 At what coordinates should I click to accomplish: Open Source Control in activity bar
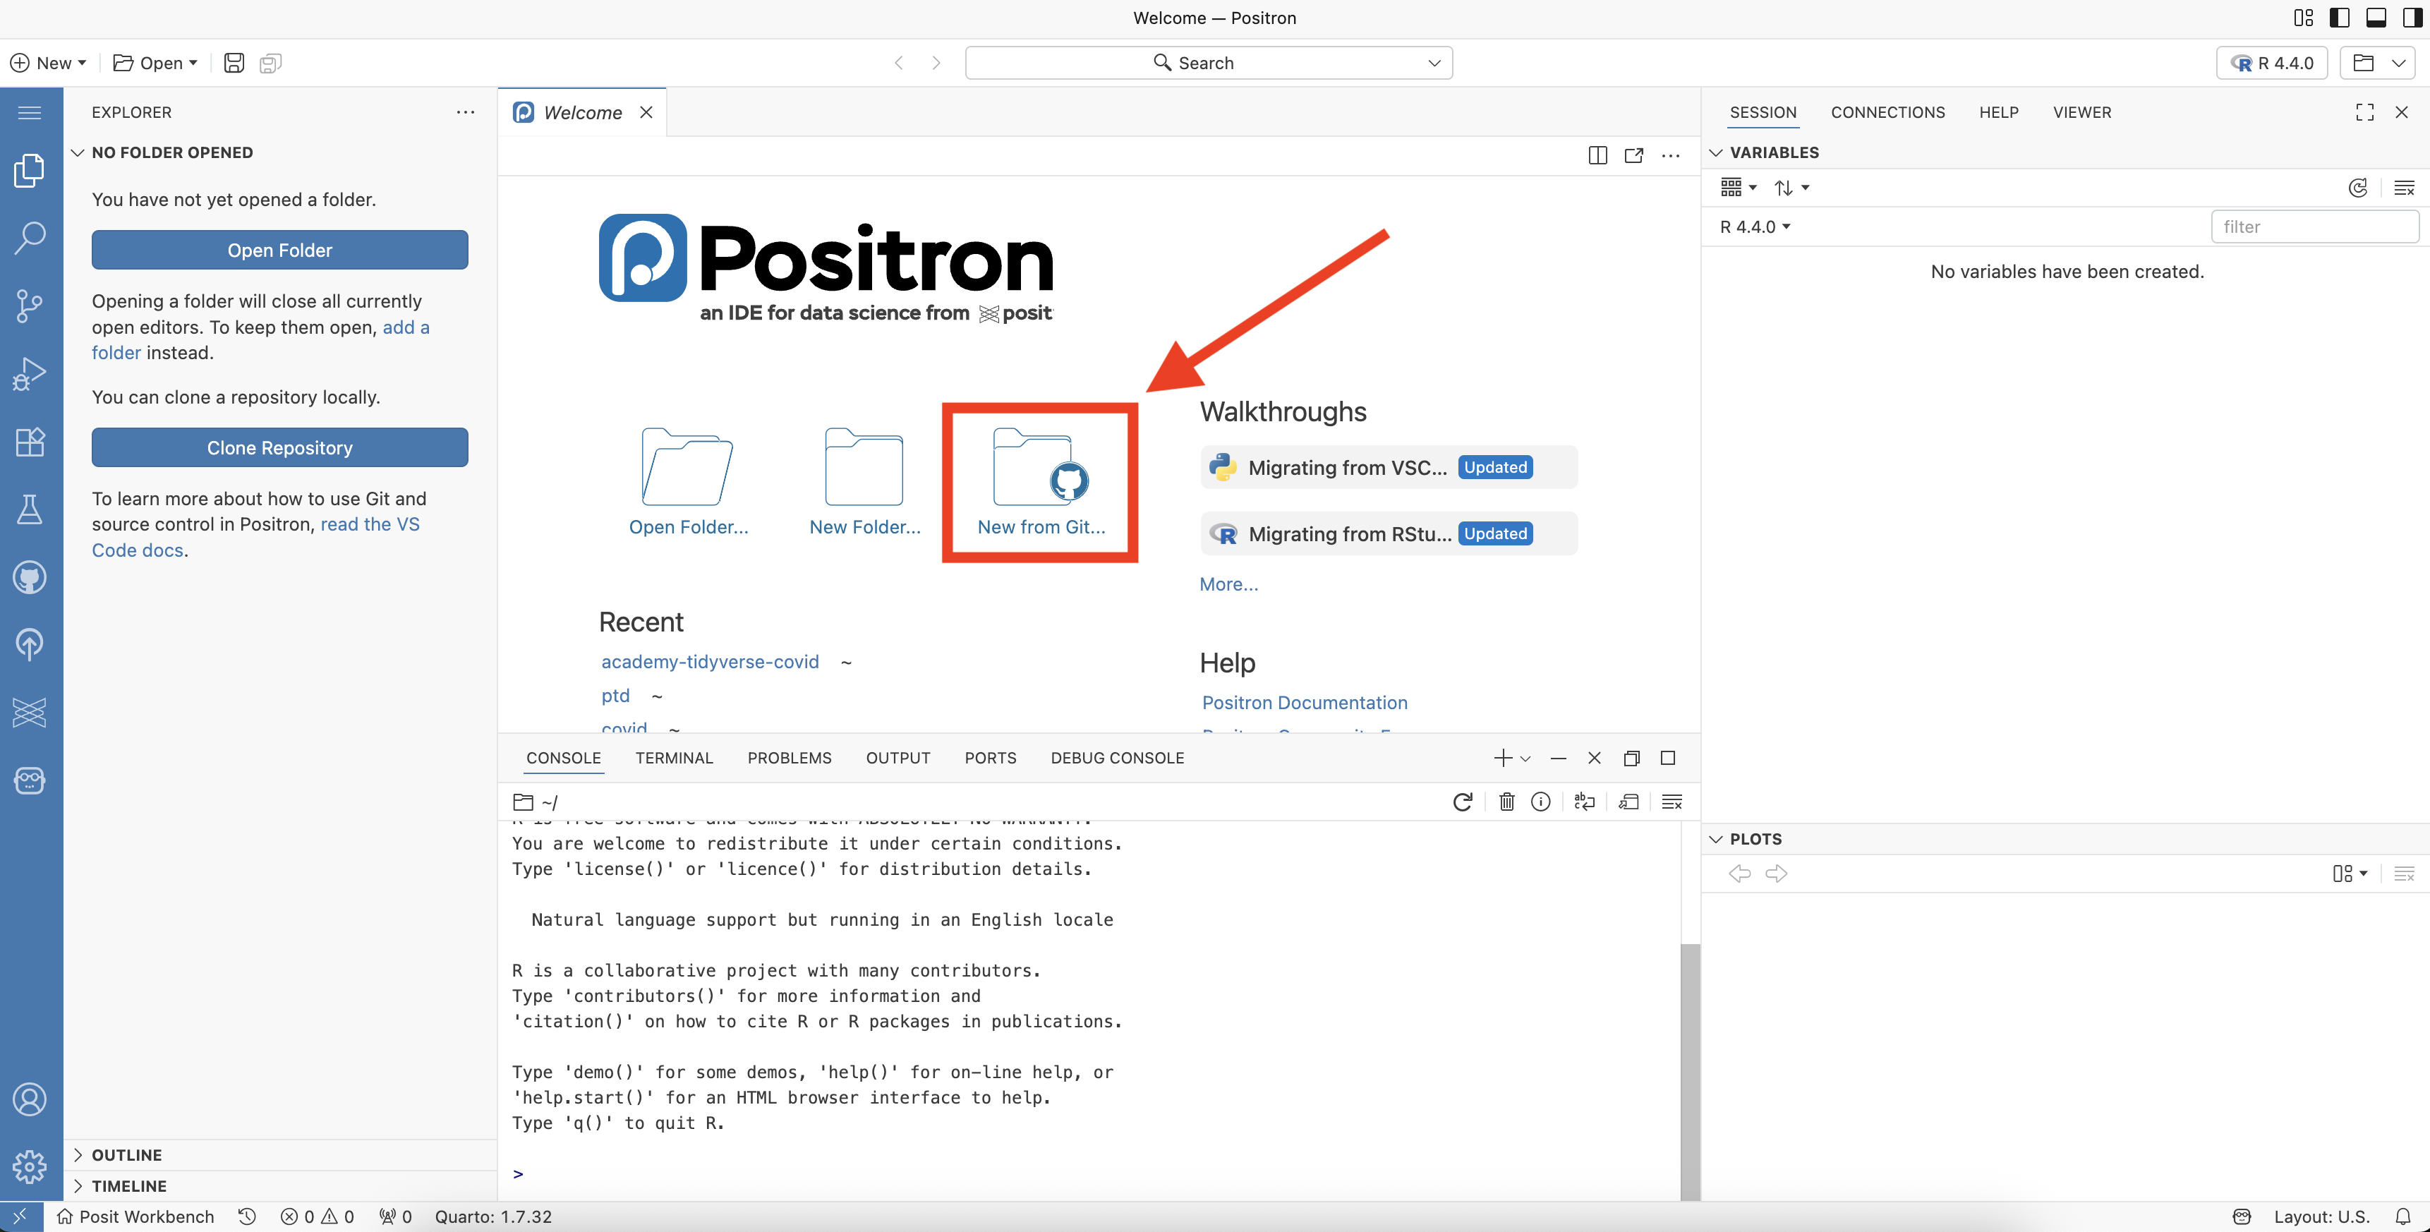click(x=29, y=306)
